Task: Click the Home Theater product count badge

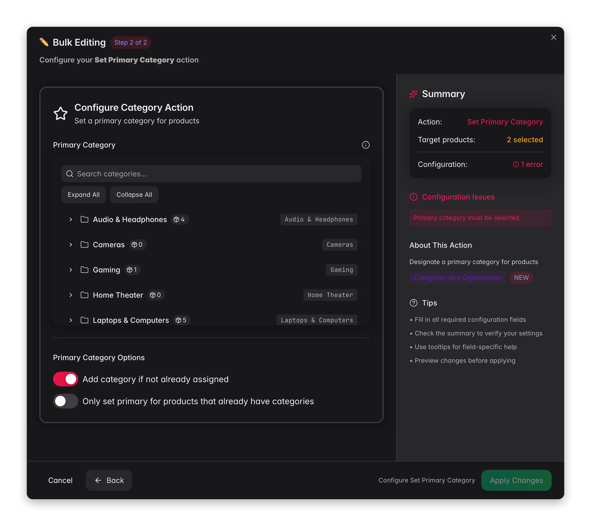Action: (156, 295)
